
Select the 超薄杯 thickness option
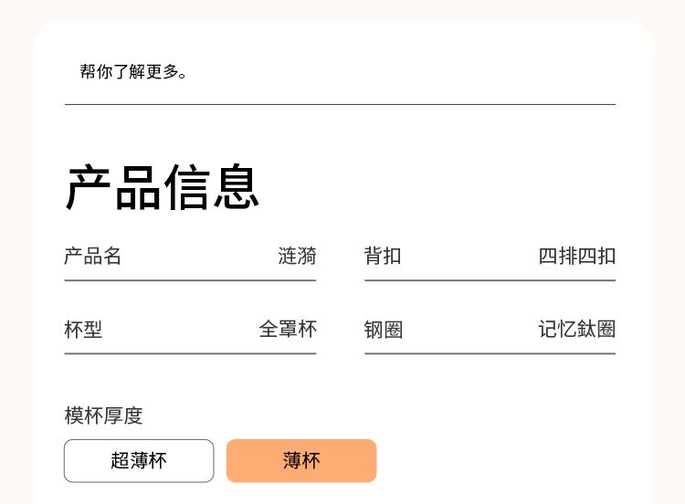coord(139,460)
